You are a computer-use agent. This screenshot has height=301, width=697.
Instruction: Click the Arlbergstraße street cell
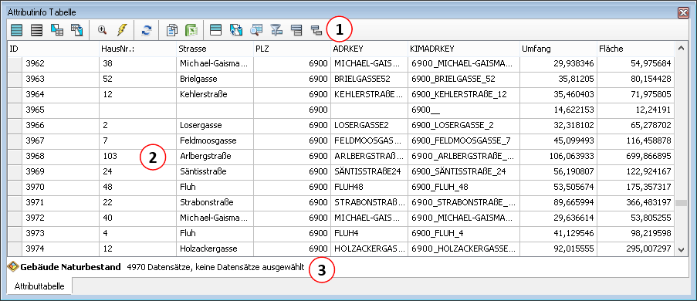pyautogui.click(x=215, y=157)
